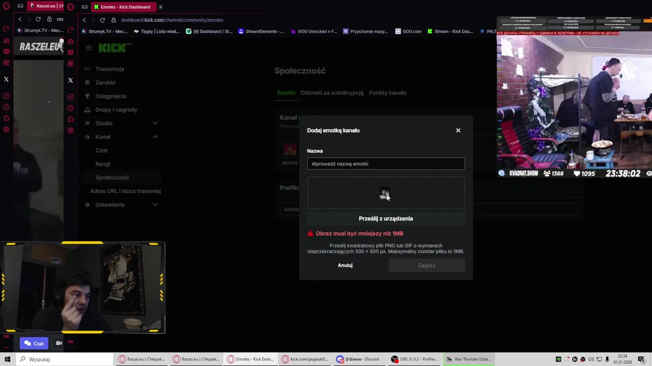Click the Prześlij z urządzenia upload button
This screenshot has height=366, width=652.
386,219
